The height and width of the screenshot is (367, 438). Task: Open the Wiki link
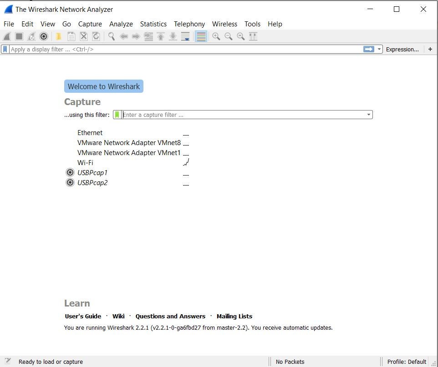[x=118, y=317]
